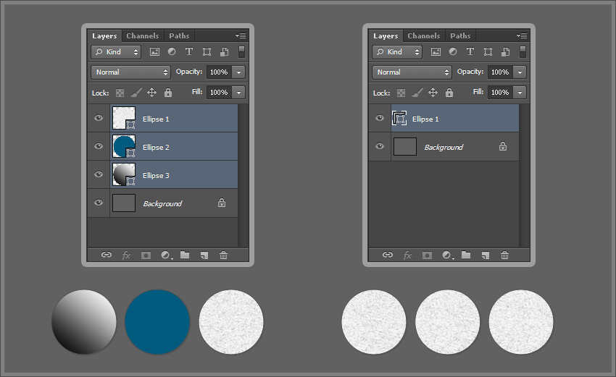The height and width of the screenshot is (377, 616).
Task: Open Kind filter dropdown in left panel
Action: click(116, 52)
